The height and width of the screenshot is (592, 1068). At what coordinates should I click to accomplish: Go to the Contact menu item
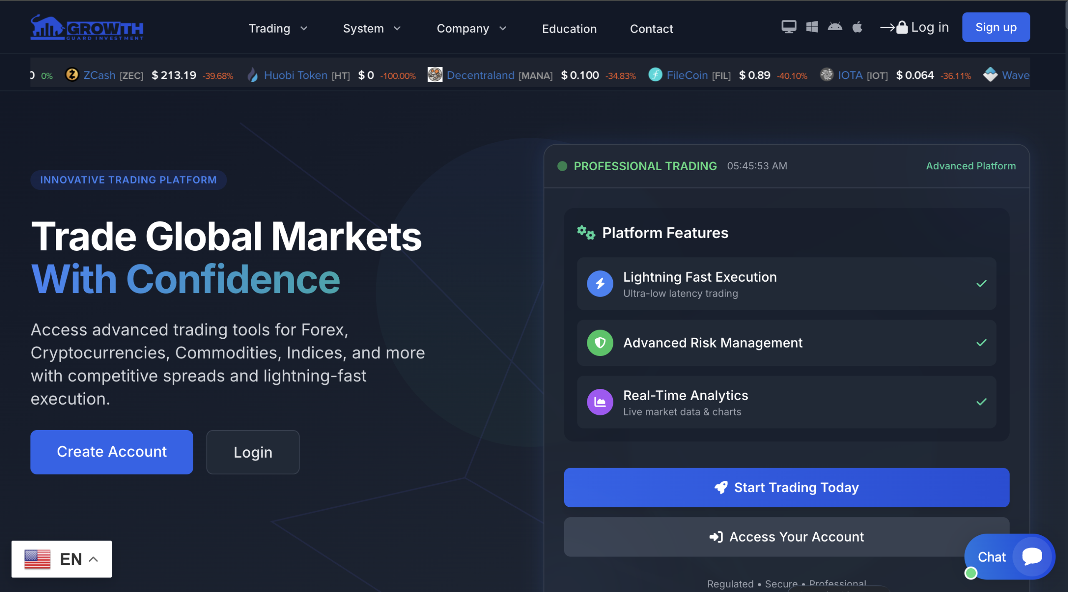pos(651,28)
